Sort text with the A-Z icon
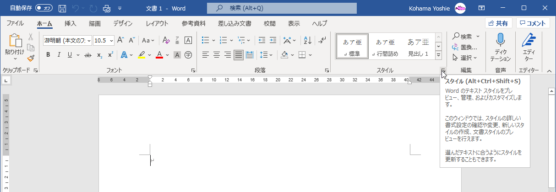This screenshot has height=192, width=556. pos(308,40)
